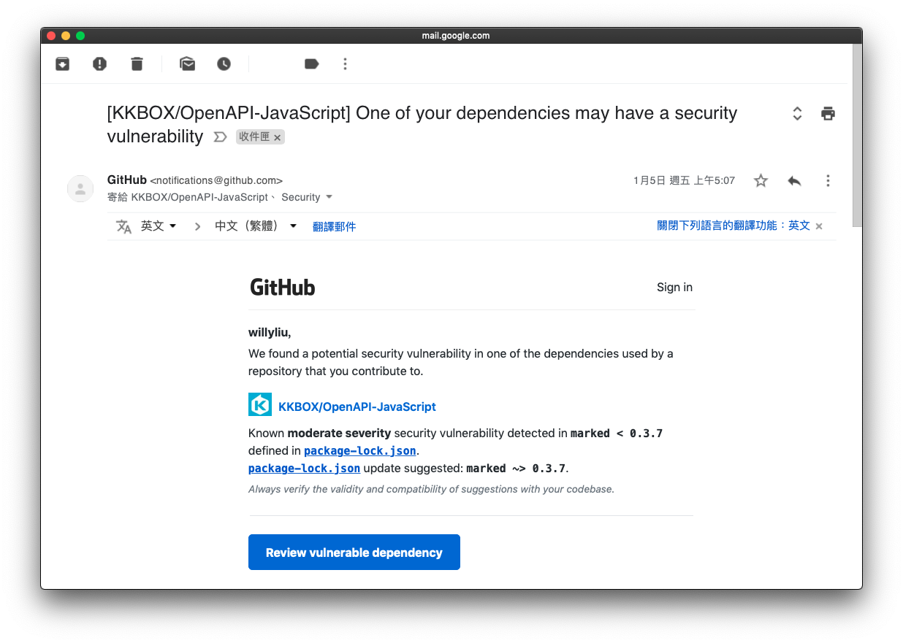Click the translate icon
903x643 pixels.
(123, 226)
